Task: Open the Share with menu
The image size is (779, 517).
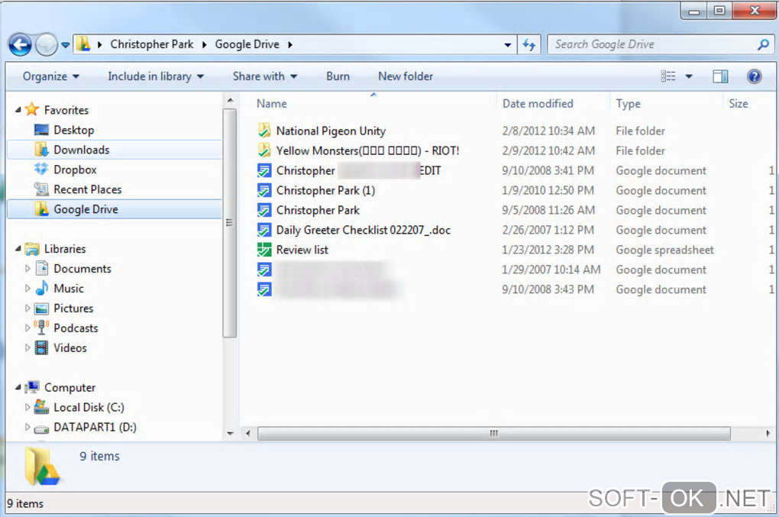Action: point(265,76)
